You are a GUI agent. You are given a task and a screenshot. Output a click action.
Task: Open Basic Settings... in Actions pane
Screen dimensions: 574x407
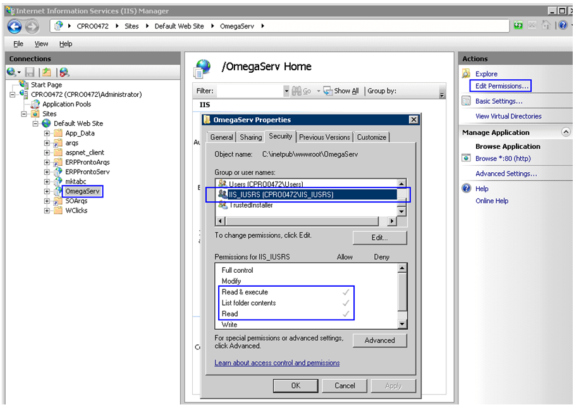499,101
